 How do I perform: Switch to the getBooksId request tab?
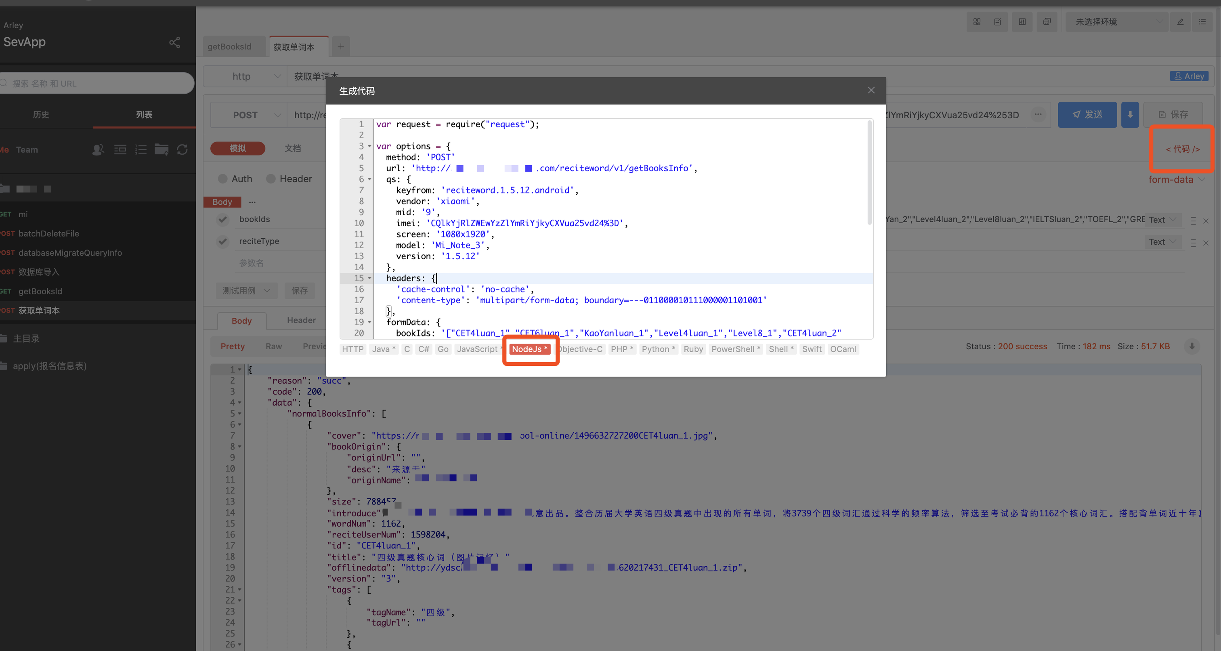229,46
